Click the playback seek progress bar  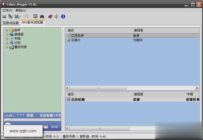point(32,120)
